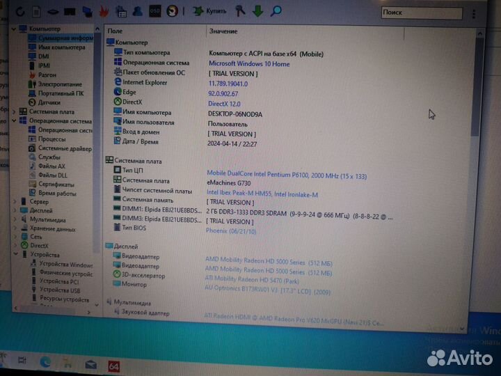This screenshot has height=376, width=501.
Task: Click the flame stability test icon
Action: point(104,12)
